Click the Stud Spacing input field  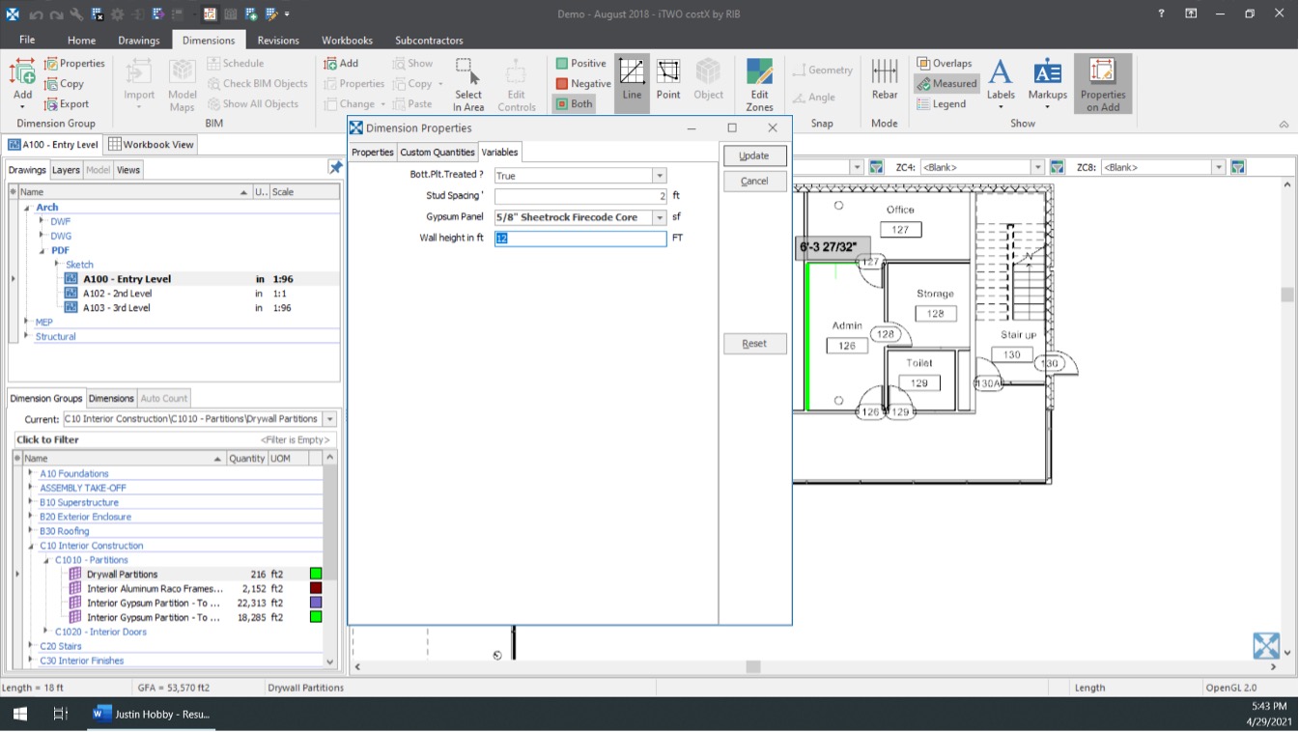pyautogui.click(x=580, y=196)
